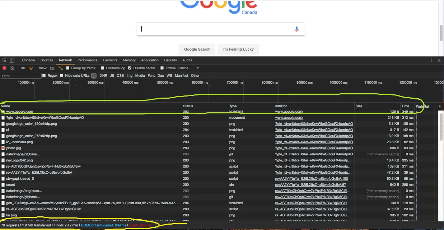Sort by the Time column header
The image size is (444, 230).
click(407, 106)
